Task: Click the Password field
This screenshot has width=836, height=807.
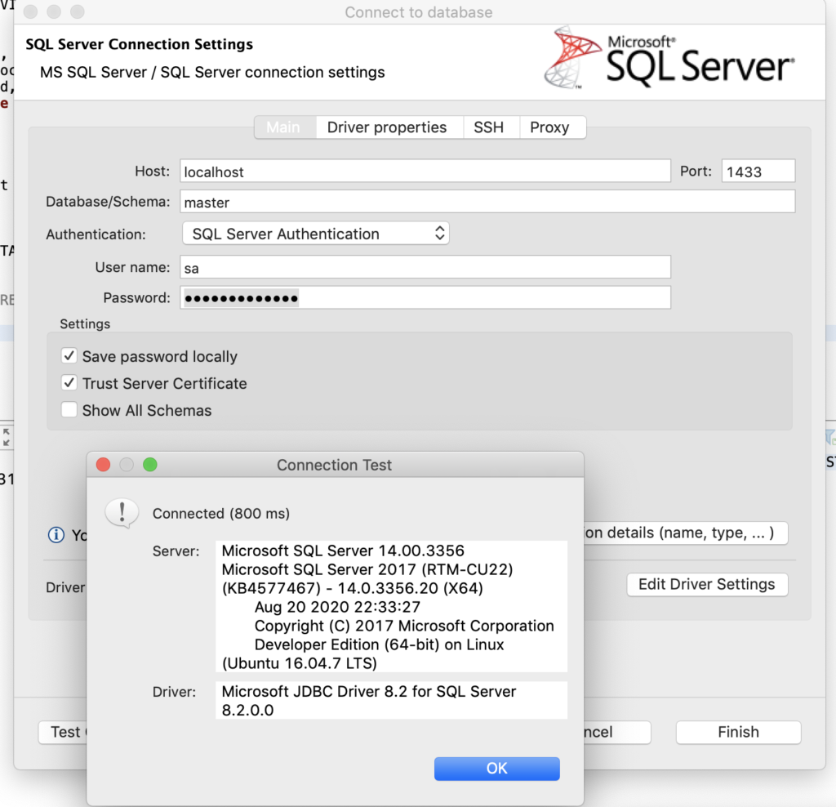Action: (x=425, y=297)
